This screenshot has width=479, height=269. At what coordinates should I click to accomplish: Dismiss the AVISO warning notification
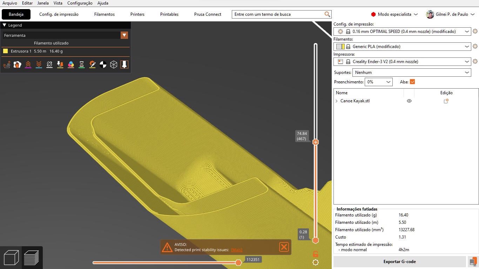click(x=284, y=247)
